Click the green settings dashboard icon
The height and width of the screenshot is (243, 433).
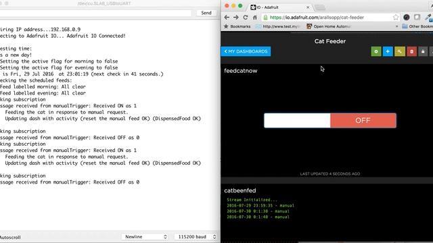click(376, 51)
